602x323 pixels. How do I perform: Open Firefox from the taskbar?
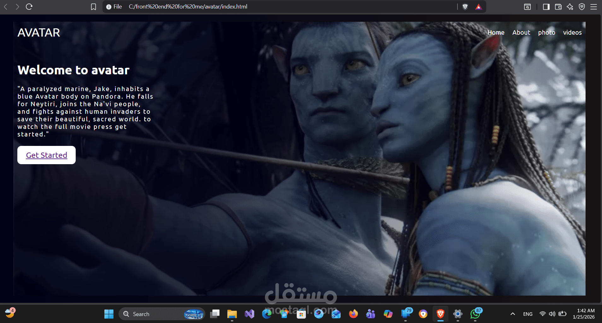(353, 314)
